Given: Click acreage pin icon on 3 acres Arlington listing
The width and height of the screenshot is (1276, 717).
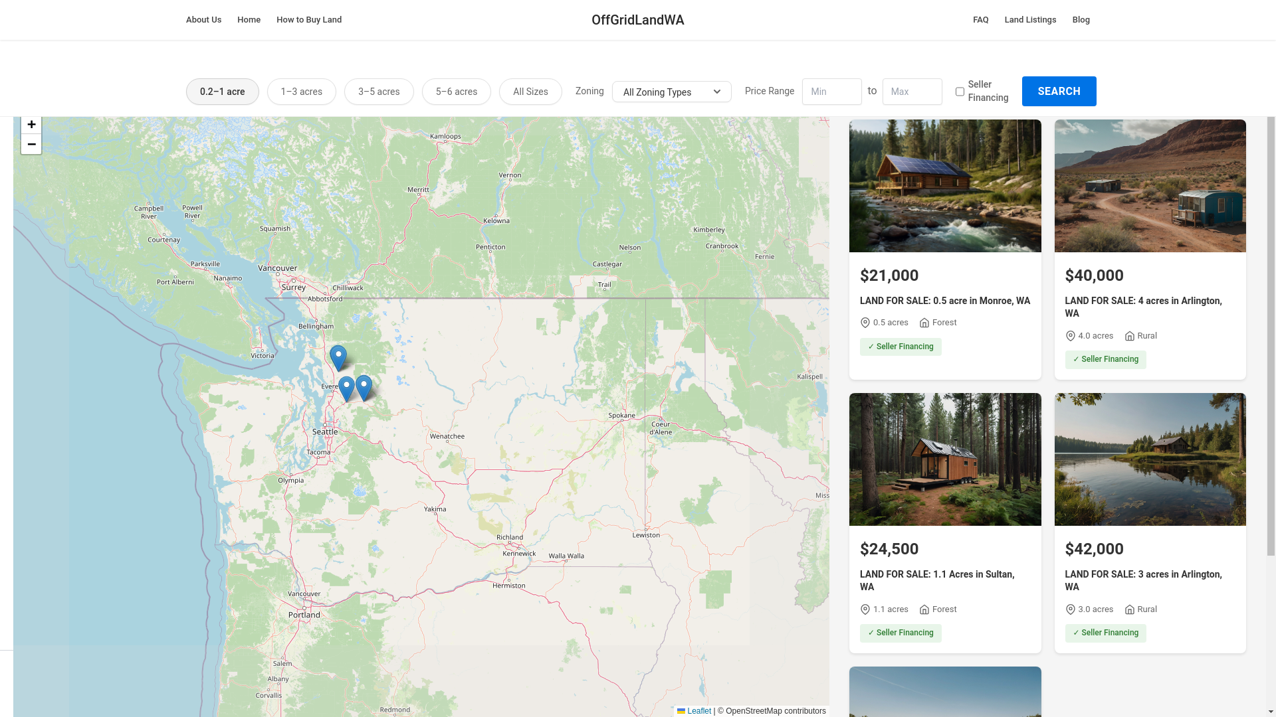Looking at the screenshot, I should click(x=1070, y=609).
